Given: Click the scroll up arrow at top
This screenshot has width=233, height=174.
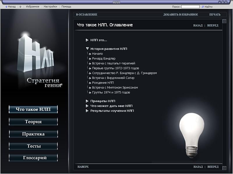Looking at the screenshot, I should [x=225, y=21].
